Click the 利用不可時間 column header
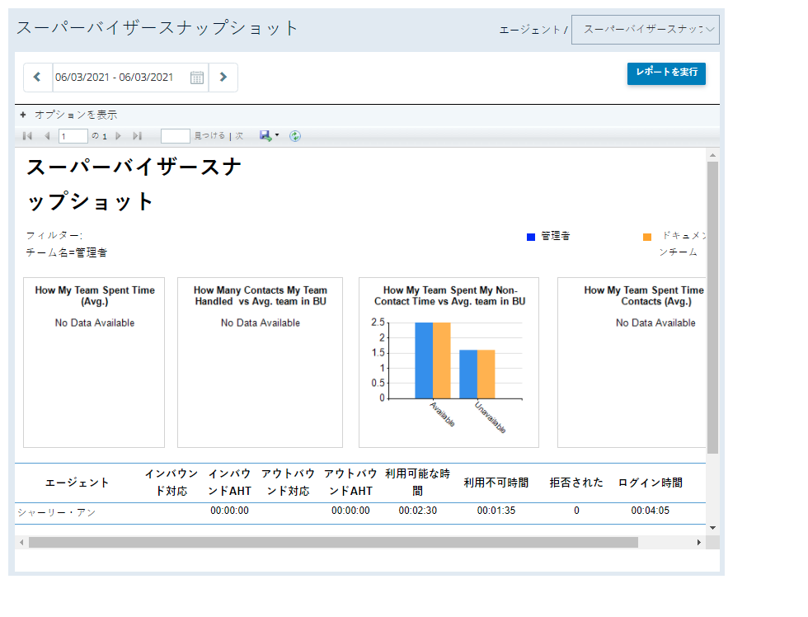Viewport: 808px width, 617px height. tap(496, 483)
